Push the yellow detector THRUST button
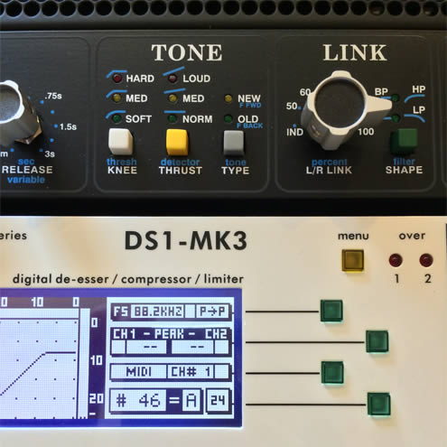The height and width of the screenshot is (447, 447). coord(177,142)
